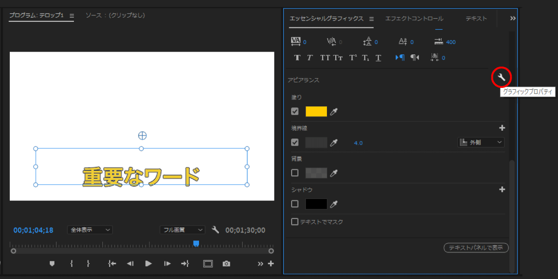Open the 背景 checkered color swatch
The image size is (558, 279).
316,173
